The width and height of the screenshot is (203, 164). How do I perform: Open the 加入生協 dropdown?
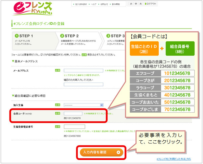click(x=84, y=105)
